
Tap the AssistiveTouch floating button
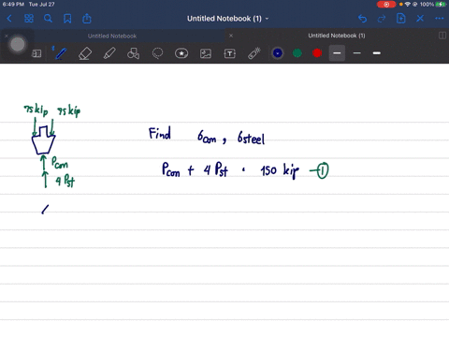[18, 44]
